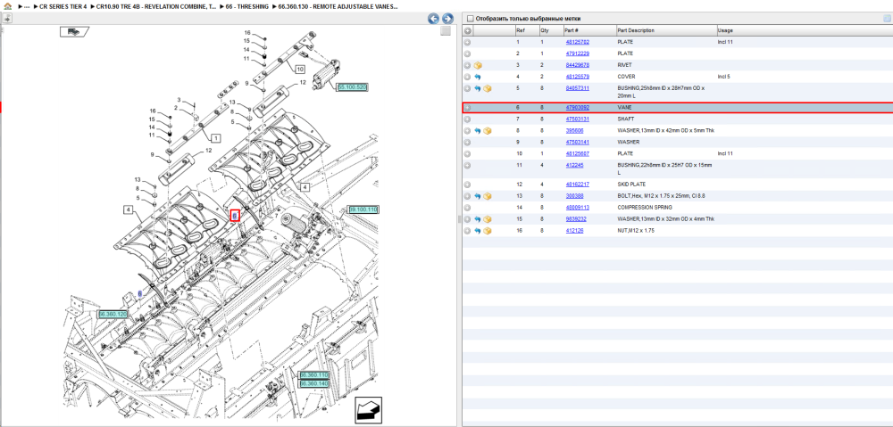The width and height of the screenshot is (893, 427).
Task: Click the orientation arrow icon on diagram
Action: click(368, 409)
